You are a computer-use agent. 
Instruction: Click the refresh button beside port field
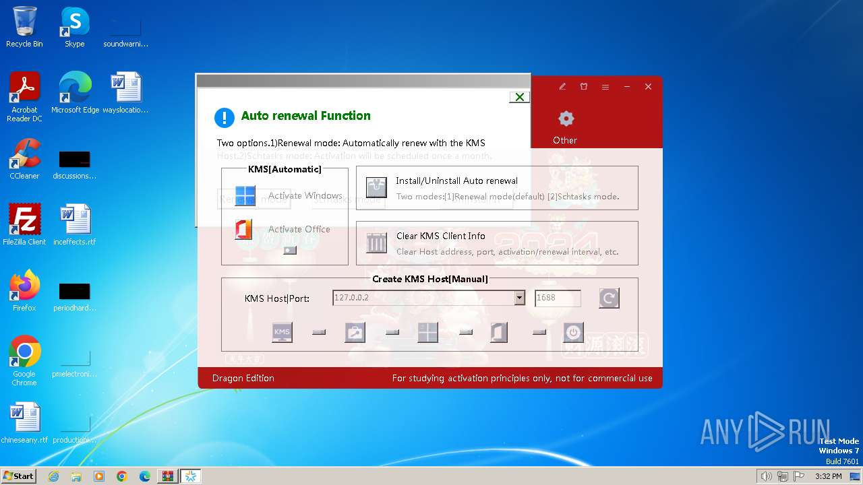[x=609, y=298]
